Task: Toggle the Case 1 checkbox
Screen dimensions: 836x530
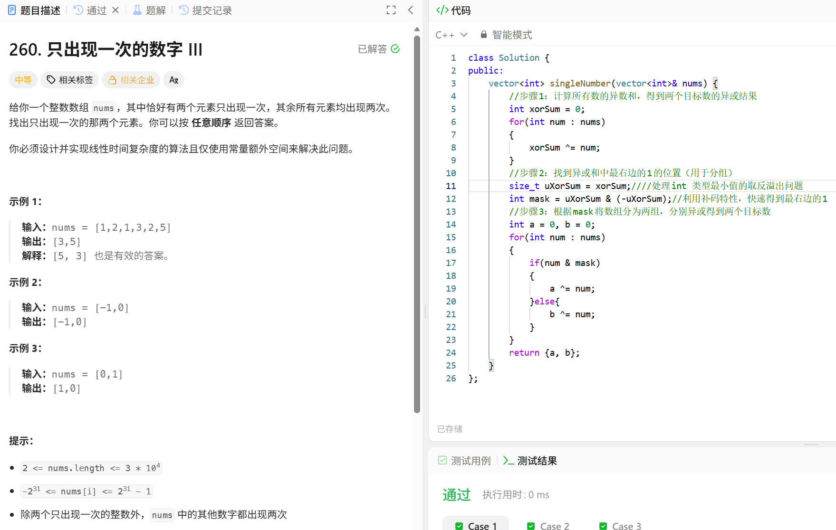Action: (459, 526)
